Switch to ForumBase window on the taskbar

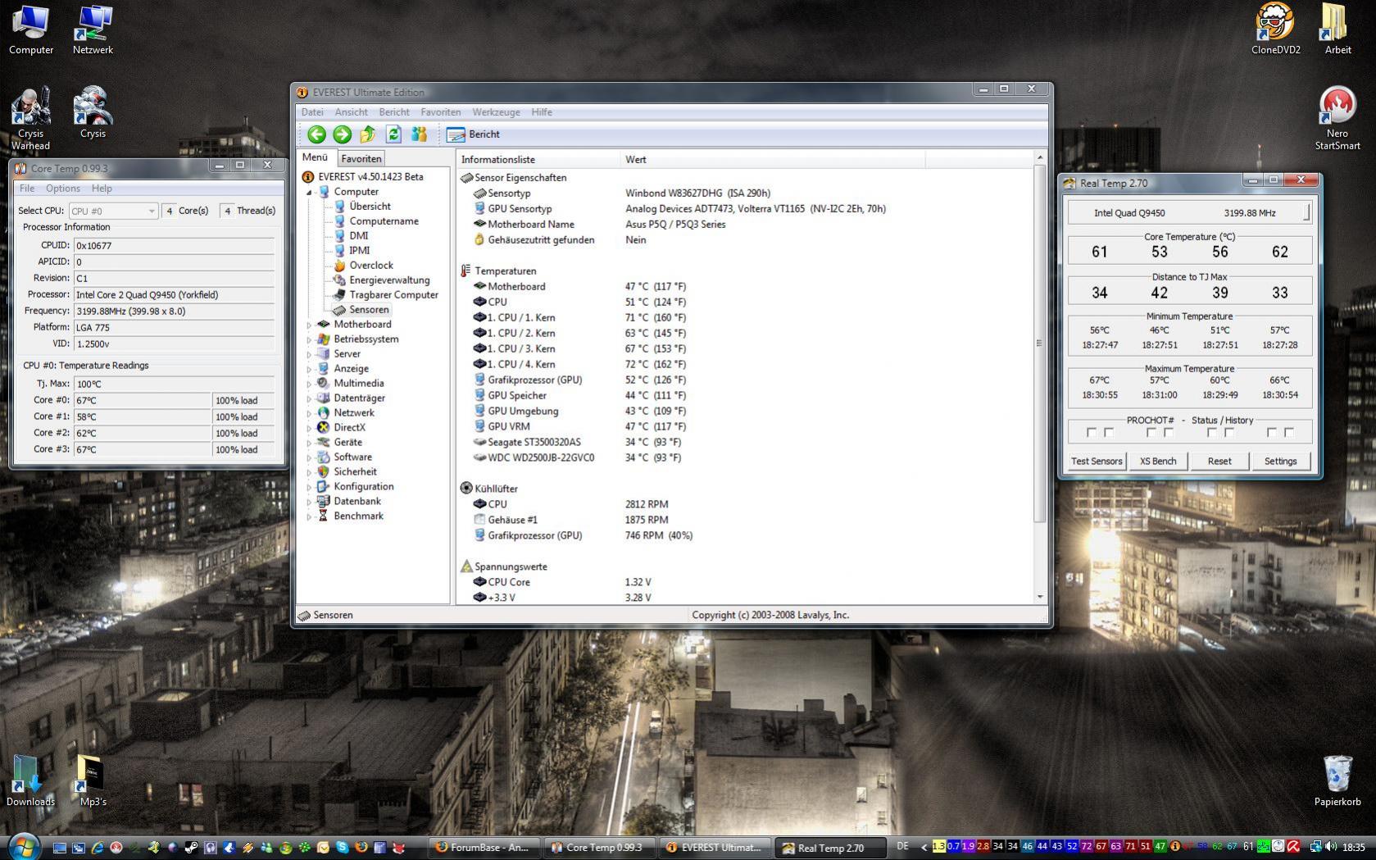[483, 848]
